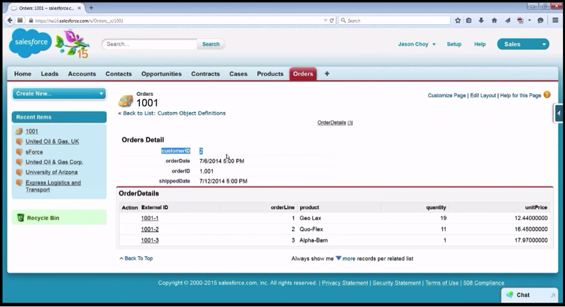Open the bookmarks list icon
Image resolution: width=565 pixels, height=307 pixels.
469,21
